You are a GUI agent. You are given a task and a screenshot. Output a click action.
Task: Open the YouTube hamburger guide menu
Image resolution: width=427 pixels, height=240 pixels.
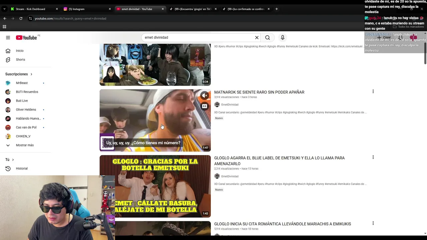pyautogui.click(x=8, y=38)
